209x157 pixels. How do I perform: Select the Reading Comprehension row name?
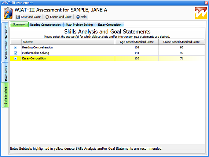37,47
